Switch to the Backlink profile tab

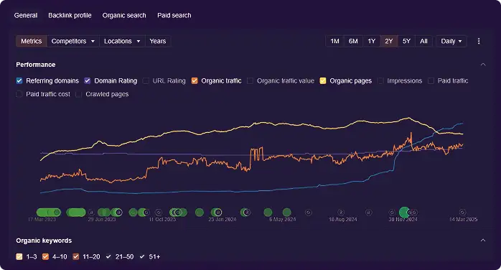click(x=70, y=15)
